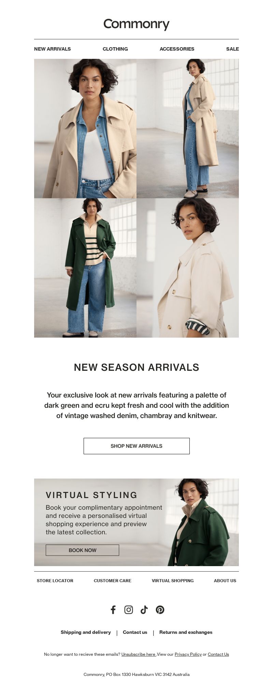Open the Pinterest social icon

(160, 610)
